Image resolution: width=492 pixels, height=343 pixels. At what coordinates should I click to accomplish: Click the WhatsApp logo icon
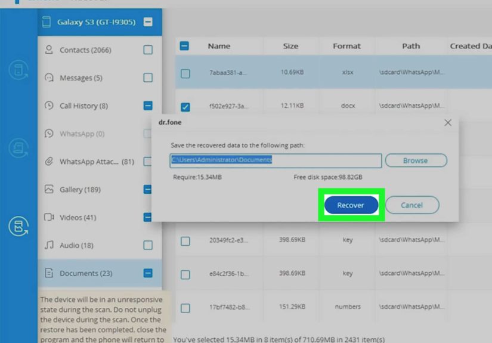(x=49, y=134)
